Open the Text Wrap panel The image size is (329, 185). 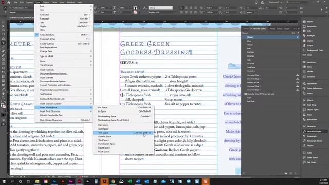pos(309,105)
